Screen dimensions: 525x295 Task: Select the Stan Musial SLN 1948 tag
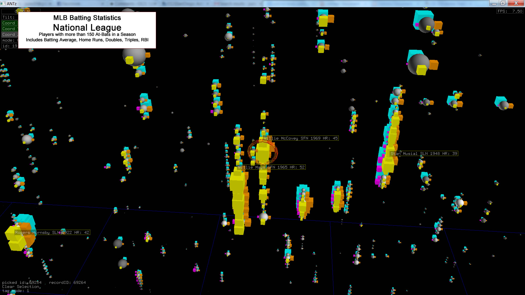(x=424, y=154)
